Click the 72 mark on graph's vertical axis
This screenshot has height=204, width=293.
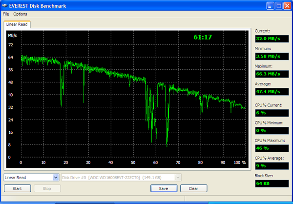pyautogui.click(x=11, y=45)
